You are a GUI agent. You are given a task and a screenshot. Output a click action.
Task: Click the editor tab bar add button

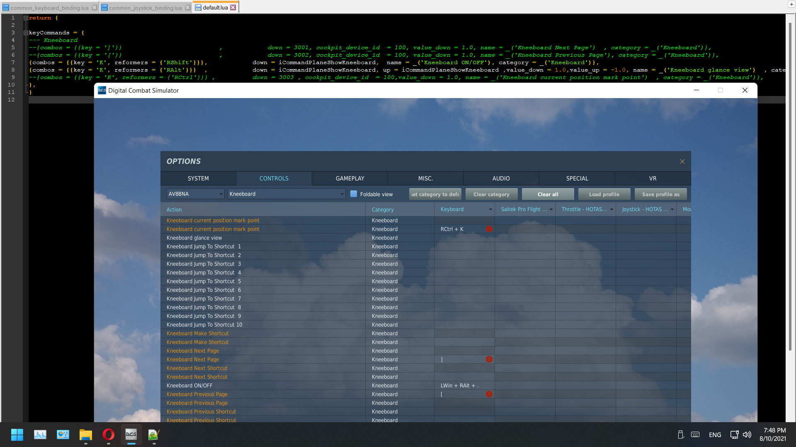coord(791,4)
